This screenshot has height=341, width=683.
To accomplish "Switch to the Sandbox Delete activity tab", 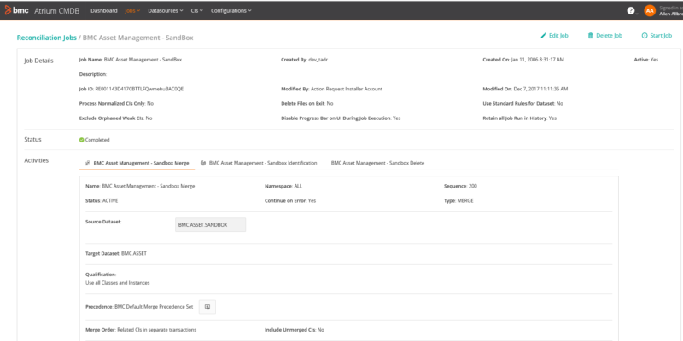I will tap(377, 163).
